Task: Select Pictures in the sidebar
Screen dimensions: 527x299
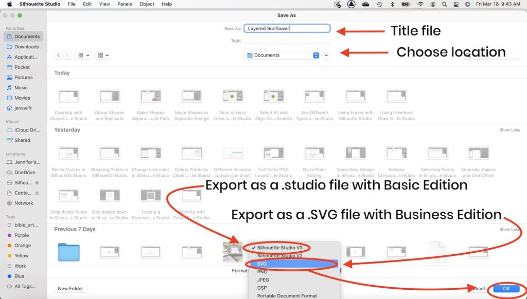Action: coord(23,77)
